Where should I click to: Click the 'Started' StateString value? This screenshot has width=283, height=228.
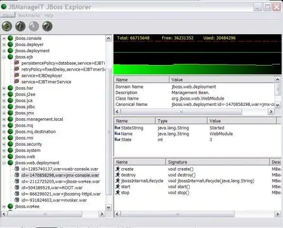tap(217, 128)
